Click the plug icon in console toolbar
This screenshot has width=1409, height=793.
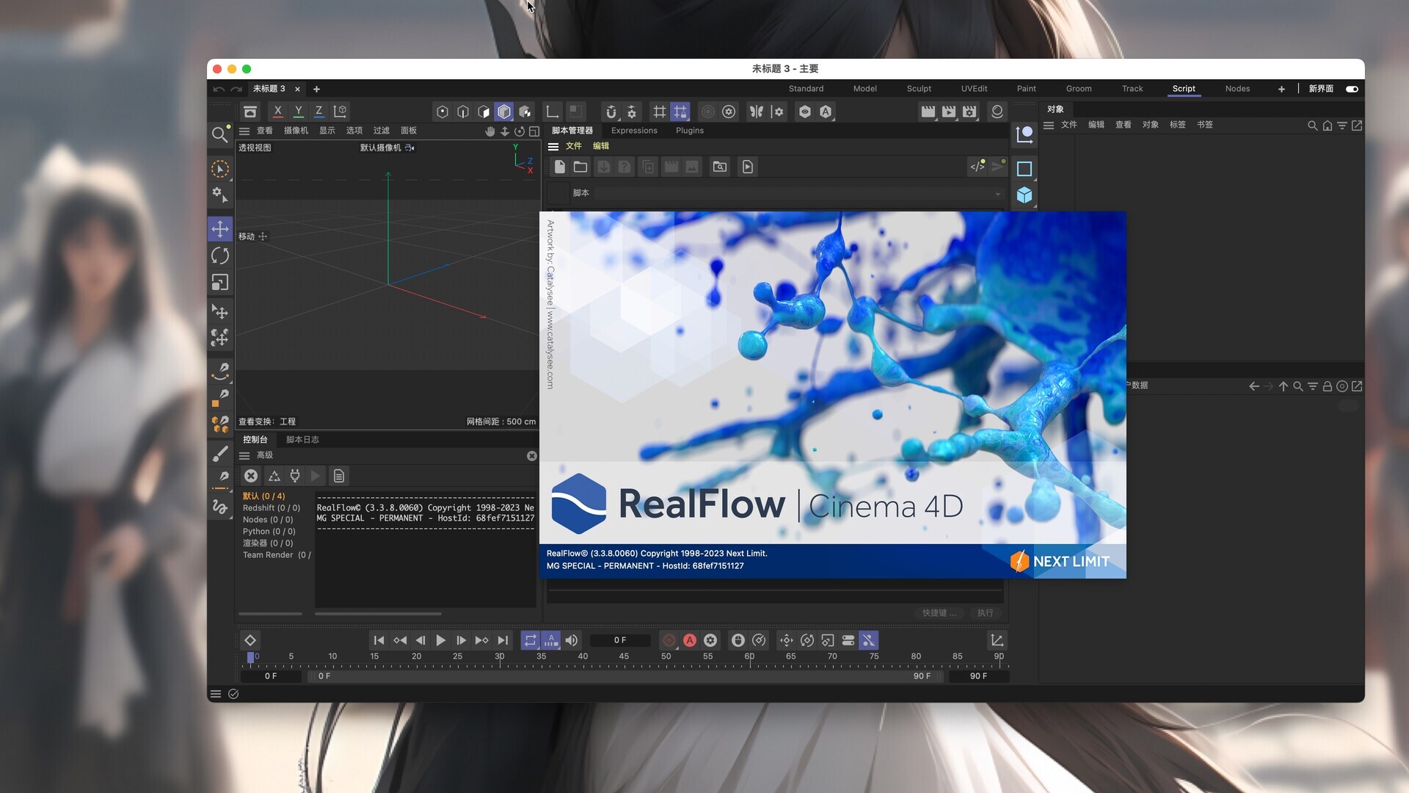pos(295,476)
